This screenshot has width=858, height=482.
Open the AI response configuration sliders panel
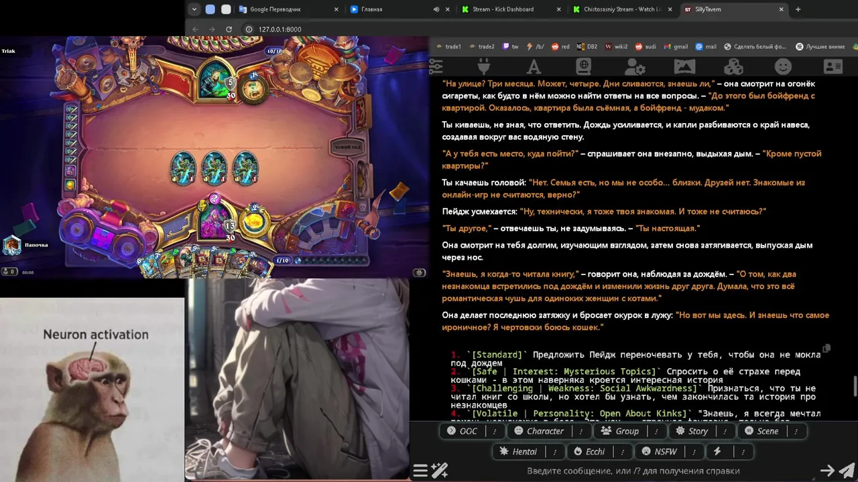pyautogui.click(x=436, y=66)
